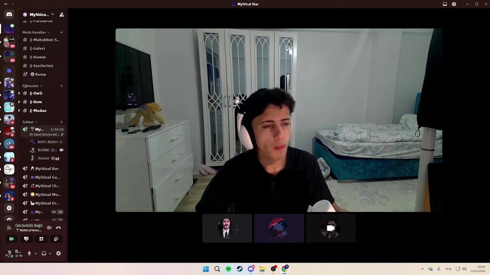
Task: Open Steam from taskbar
Action: pyautogui.click(x=240, y=269)
